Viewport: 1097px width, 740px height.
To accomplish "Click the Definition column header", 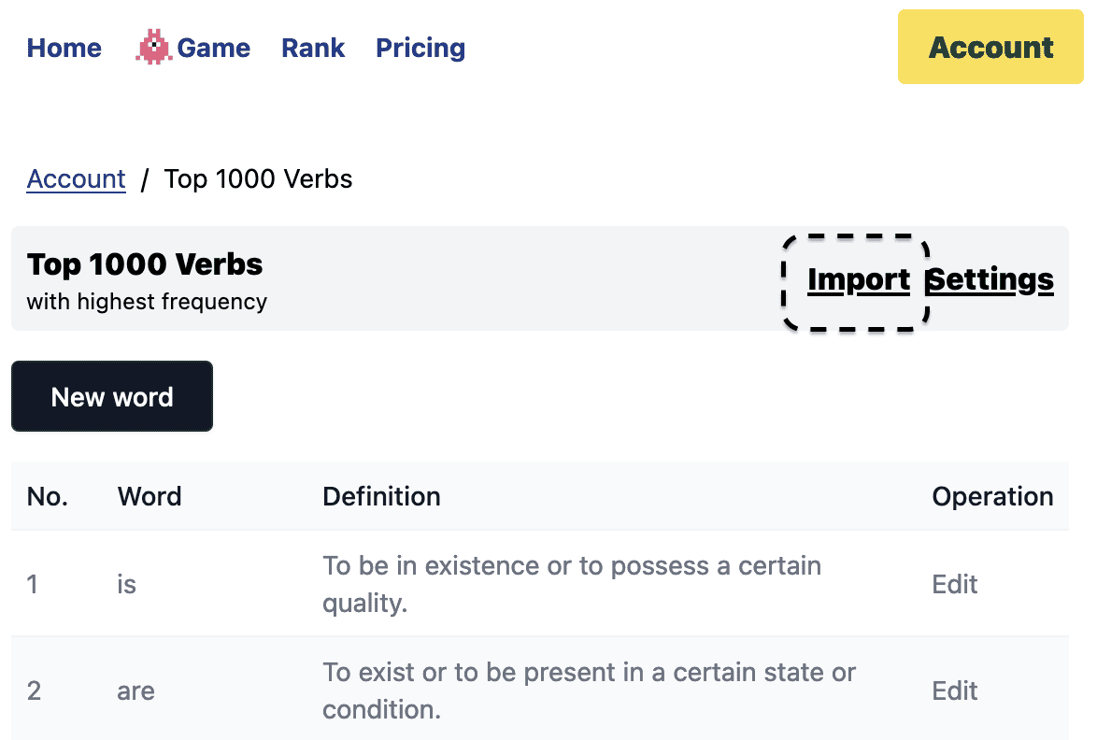I will pyautogui.click(x=381, y=496).
